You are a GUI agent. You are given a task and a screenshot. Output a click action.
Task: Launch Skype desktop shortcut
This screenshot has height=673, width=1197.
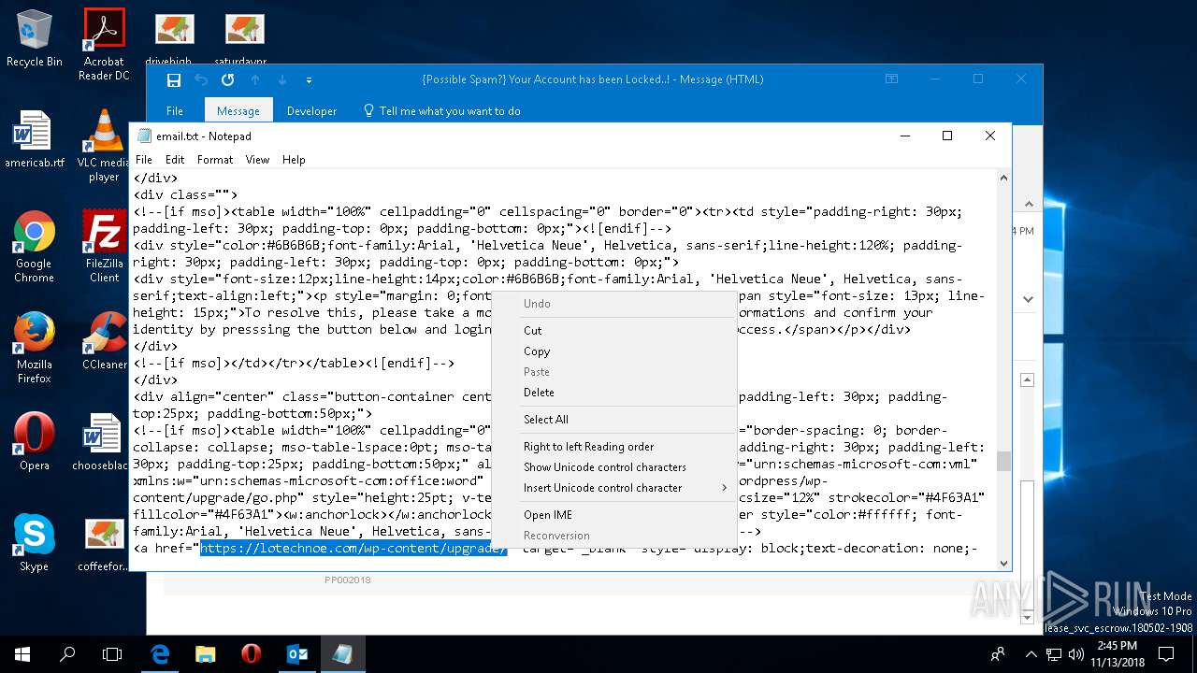(x=34, y=542)
